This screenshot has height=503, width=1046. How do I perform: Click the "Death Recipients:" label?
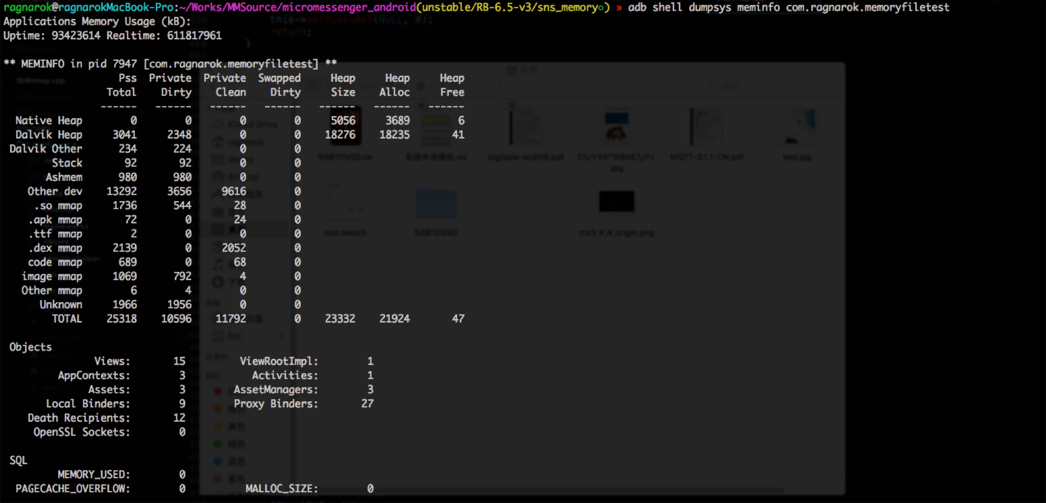coord(79,418)
